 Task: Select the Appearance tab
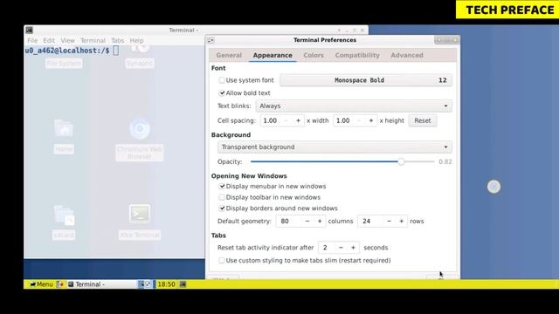point(273,55)
